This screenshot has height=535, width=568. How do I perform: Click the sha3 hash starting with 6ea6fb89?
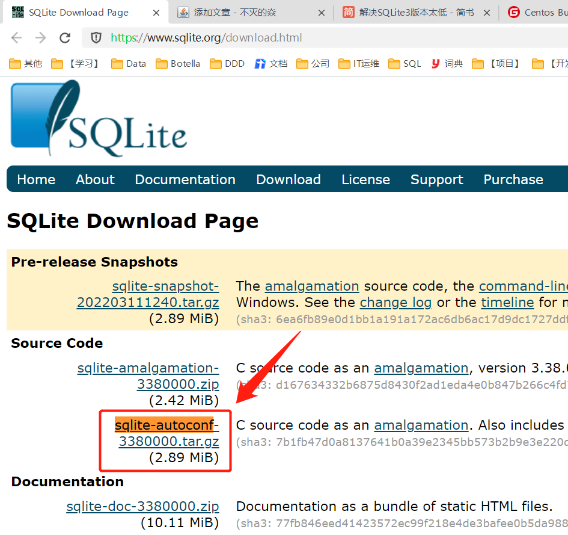pos(402,320)
